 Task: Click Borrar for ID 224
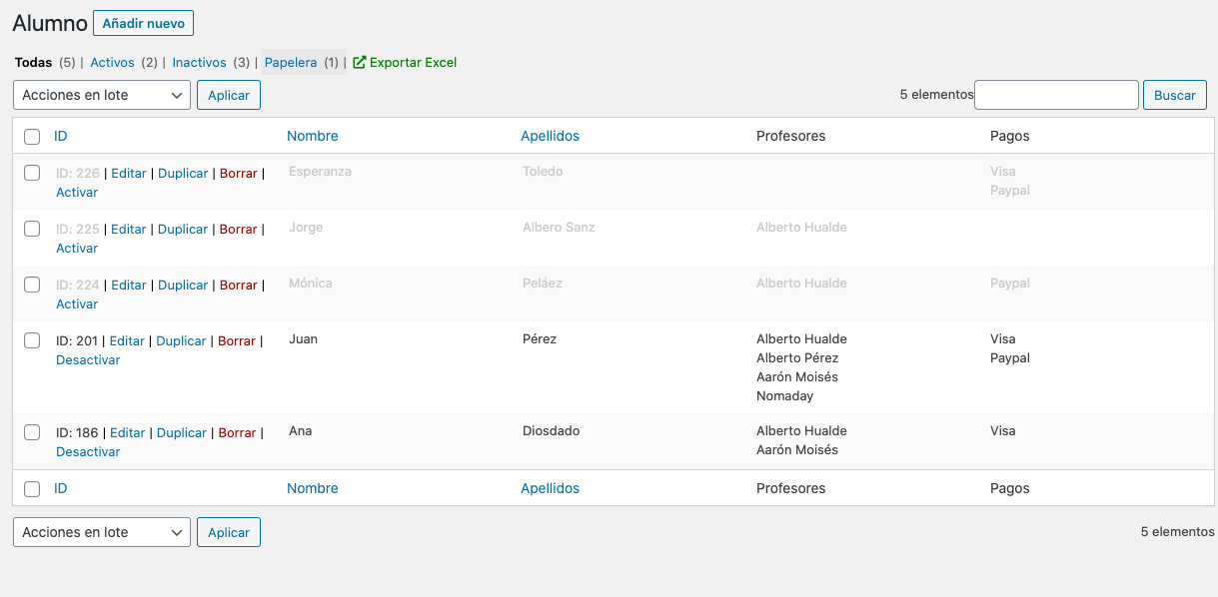[x=239, y=285]
